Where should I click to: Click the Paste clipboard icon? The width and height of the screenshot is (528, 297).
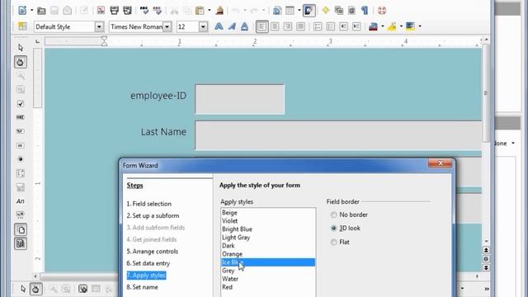point(200,11)
